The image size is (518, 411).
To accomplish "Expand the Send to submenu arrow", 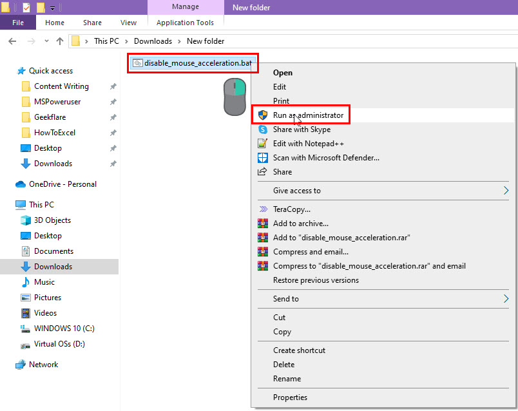I will click(x=506, y=299).
